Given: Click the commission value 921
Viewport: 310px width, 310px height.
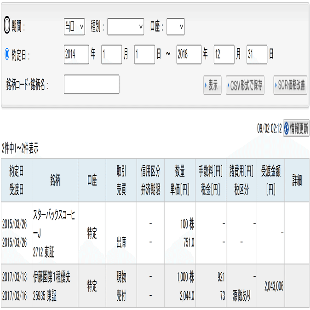Looking at the screenshot, I should (221, 277).
